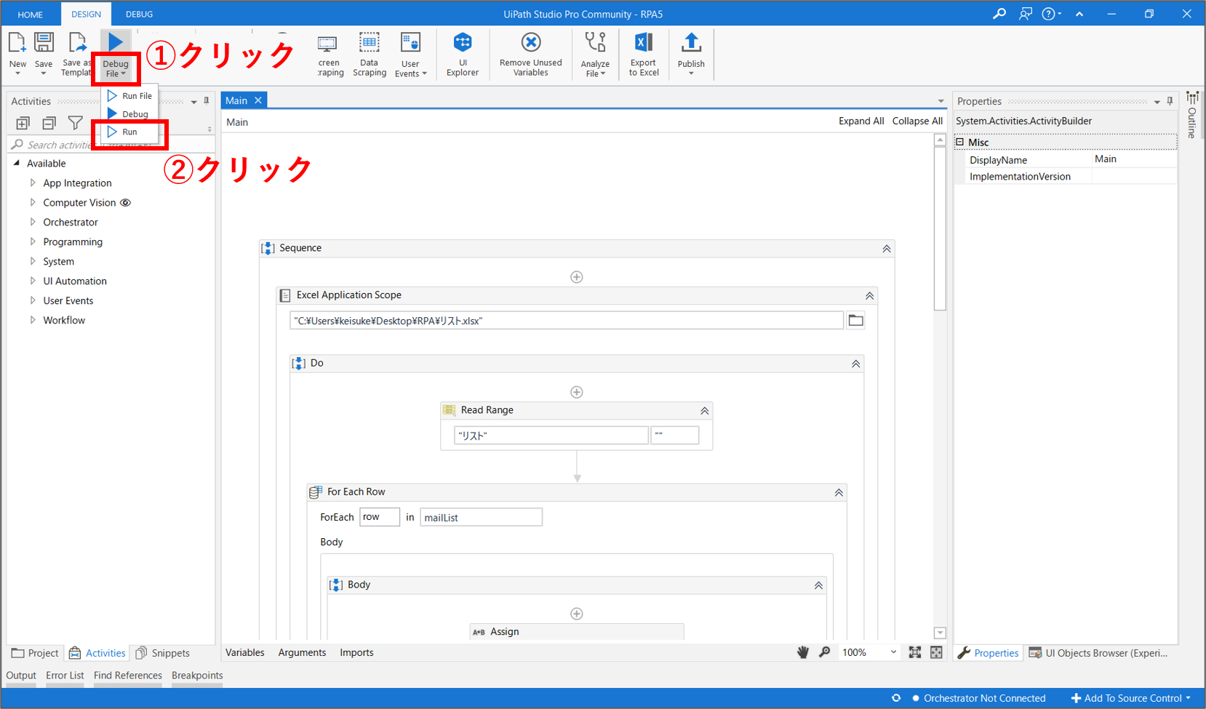Browse for Excel file with folder icon
This screenshot has height=709, width=1206.
click(855, 321)
